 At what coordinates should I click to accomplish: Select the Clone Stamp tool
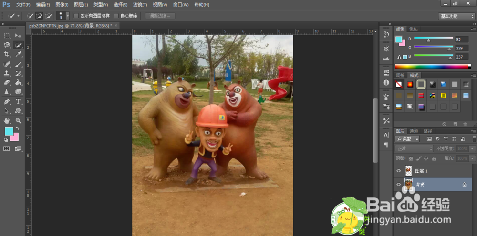[7, 73]
